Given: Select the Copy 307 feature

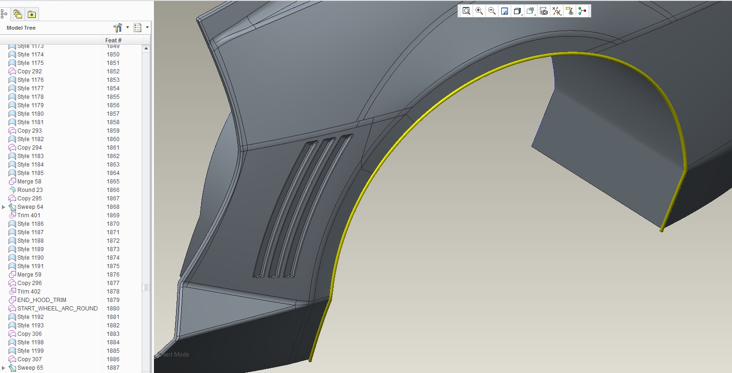Looking at the screenshot, I should [x=30, y=359].
